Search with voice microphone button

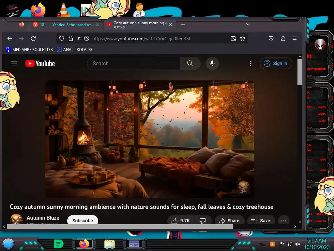click(x=212, y=63)
